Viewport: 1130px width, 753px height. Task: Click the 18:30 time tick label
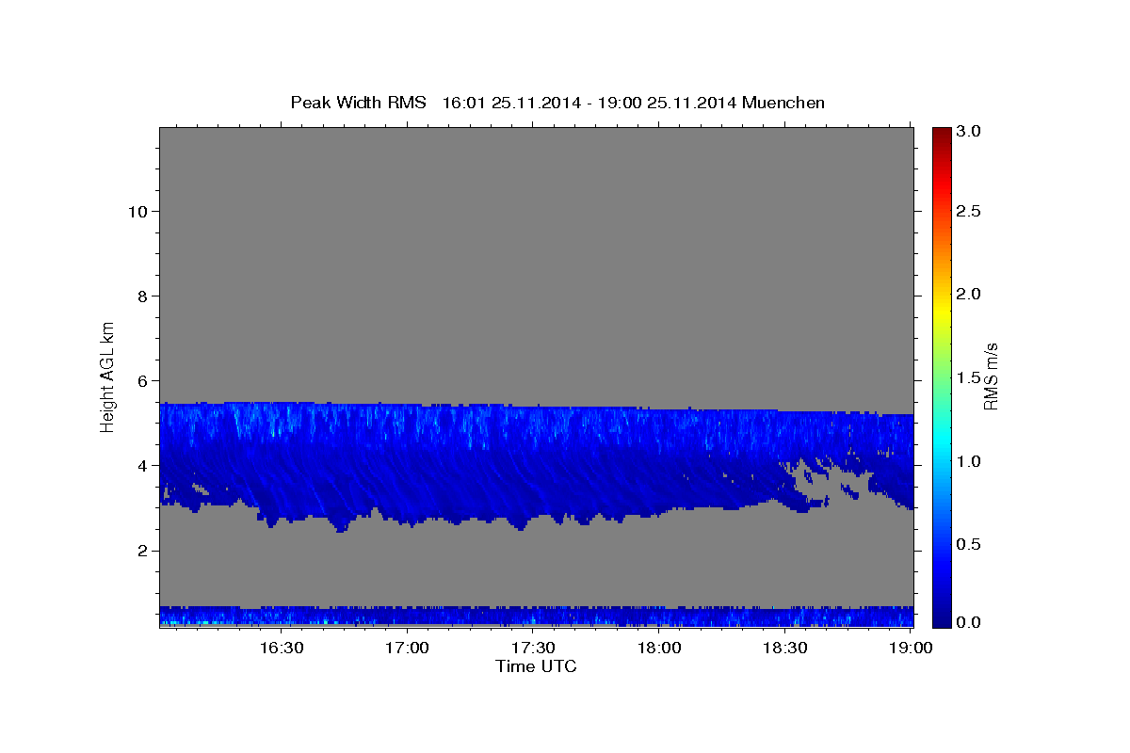click(x=784, y=648)
